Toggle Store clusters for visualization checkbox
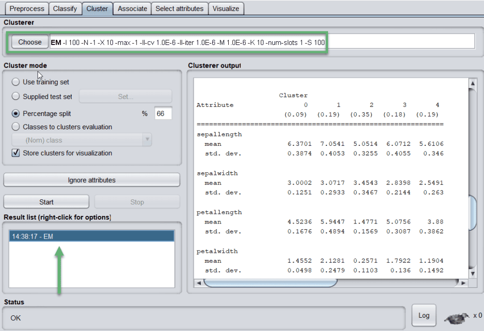Viewport: 484px width, 331px height. tap(16, 153)
